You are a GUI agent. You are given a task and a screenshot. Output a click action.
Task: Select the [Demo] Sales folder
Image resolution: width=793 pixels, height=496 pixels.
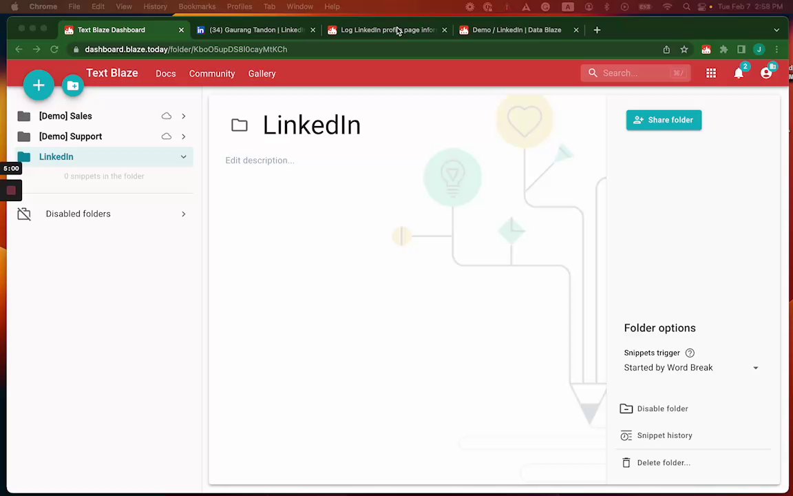tap(65, 116)
